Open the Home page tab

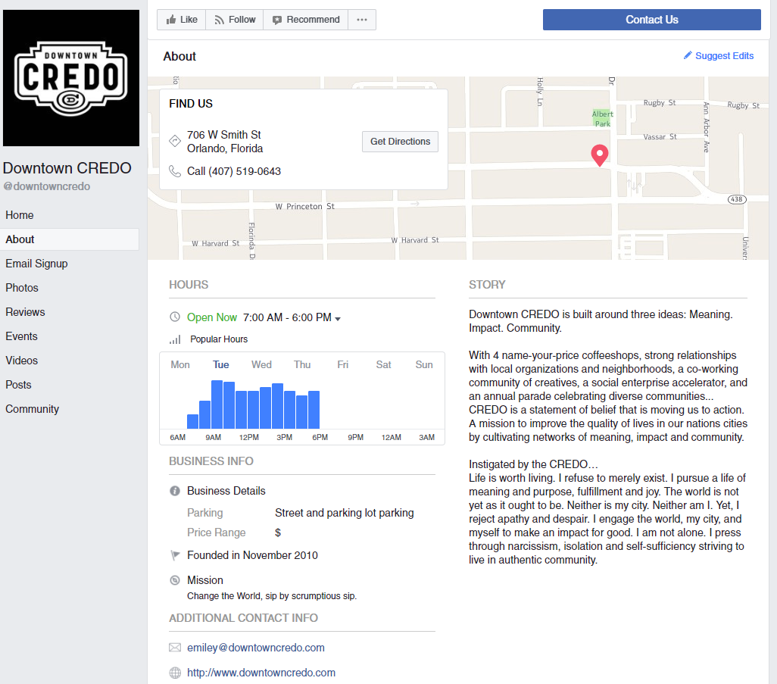(70, 215)
